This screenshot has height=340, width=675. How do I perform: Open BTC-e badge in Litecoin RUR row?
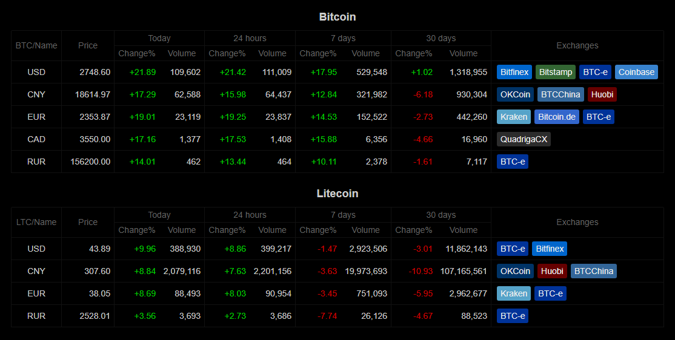pos(512,316)
